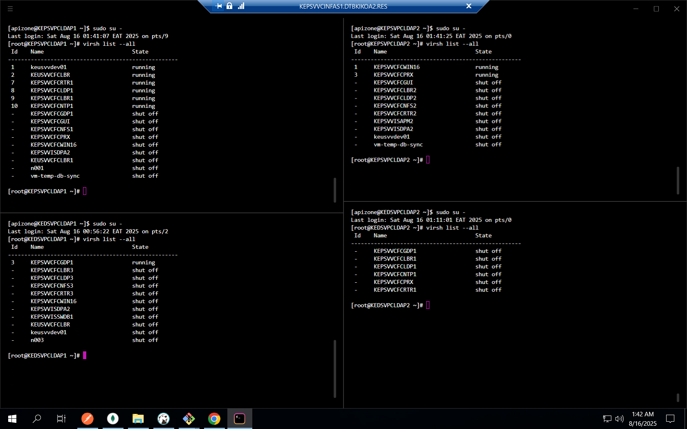
Task: Open Postman from the taskbar
Action: coord(87,418)
